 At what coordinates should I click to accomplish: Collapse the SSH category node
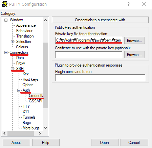[x=12, y=69]
